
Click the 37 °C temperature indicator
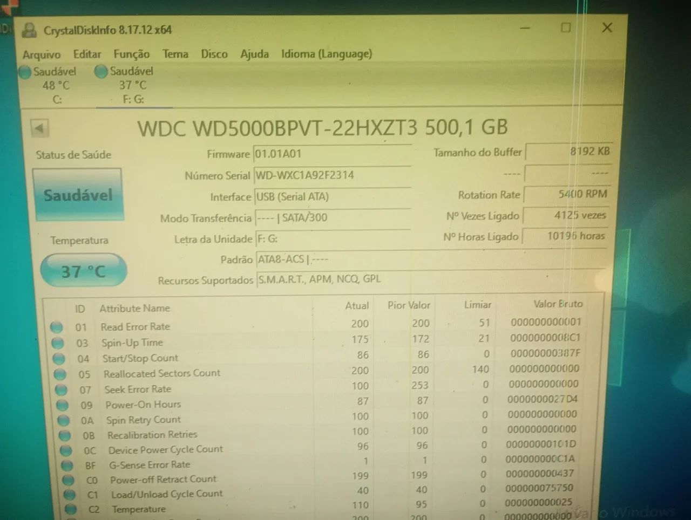(x=83, y=270)
